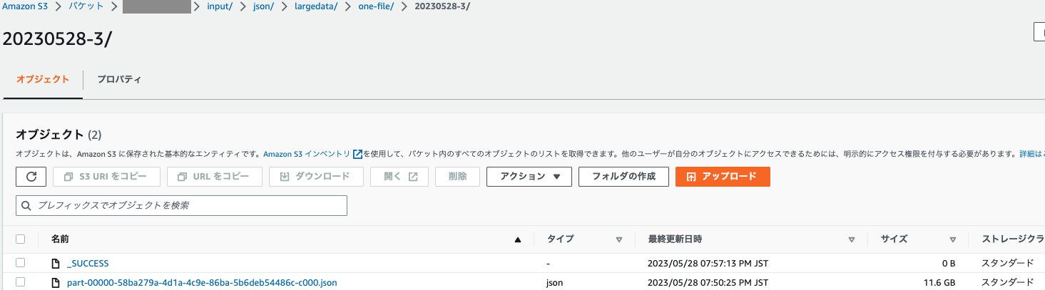Click the file icon beside part-00000 json
Image resolution: width=1045 pixels, height=290 pixels.
56,283
